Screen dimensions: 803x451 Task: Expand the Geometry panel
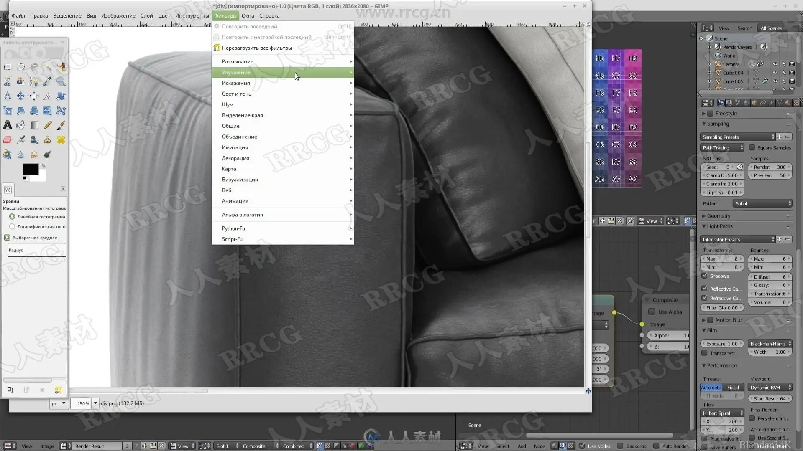point(719,216)
